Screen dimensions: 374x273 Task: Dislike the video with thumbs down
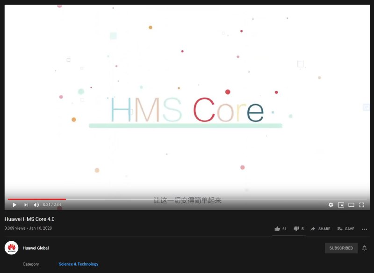[x=296, y=229]
